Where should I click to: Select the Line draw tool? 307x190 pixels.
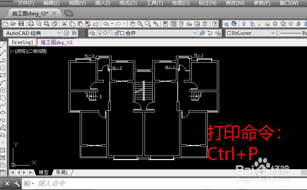3,45
